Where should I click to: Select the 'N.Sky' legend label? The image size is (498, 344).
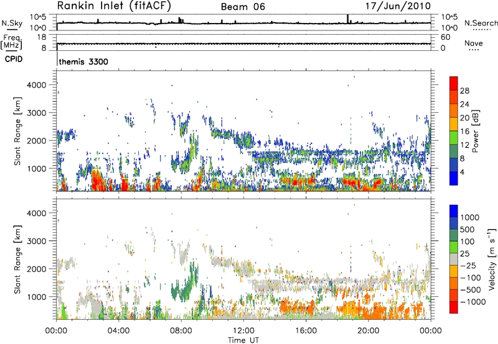coord(12,23)
